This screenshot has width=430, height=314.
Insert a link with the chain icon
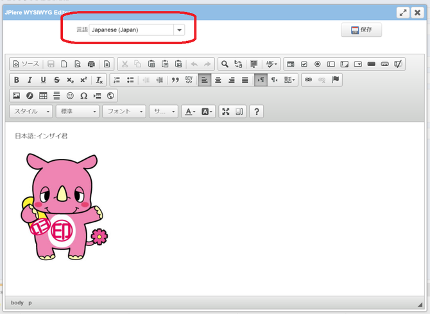click(309, 80)
